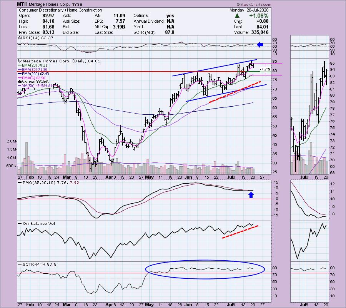346x308 pixels.
Task: Click the EMA(20) 78.21 legend entry
Action: click(x=34, y=65)
